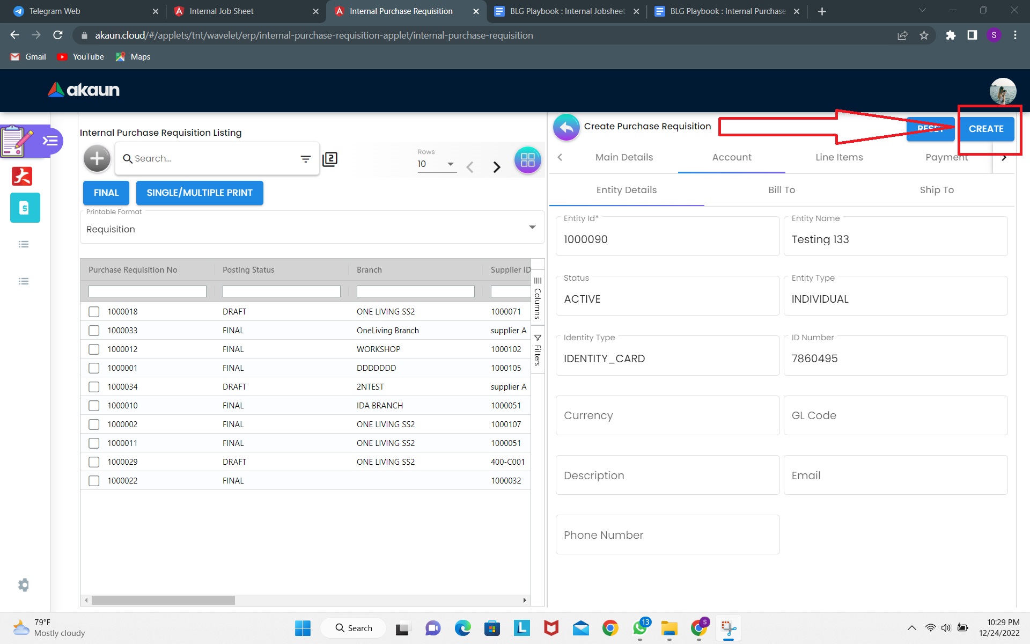Open the settings gear in sidebar
Screen dimensions: 1030x644
click(x=24, y=584)
